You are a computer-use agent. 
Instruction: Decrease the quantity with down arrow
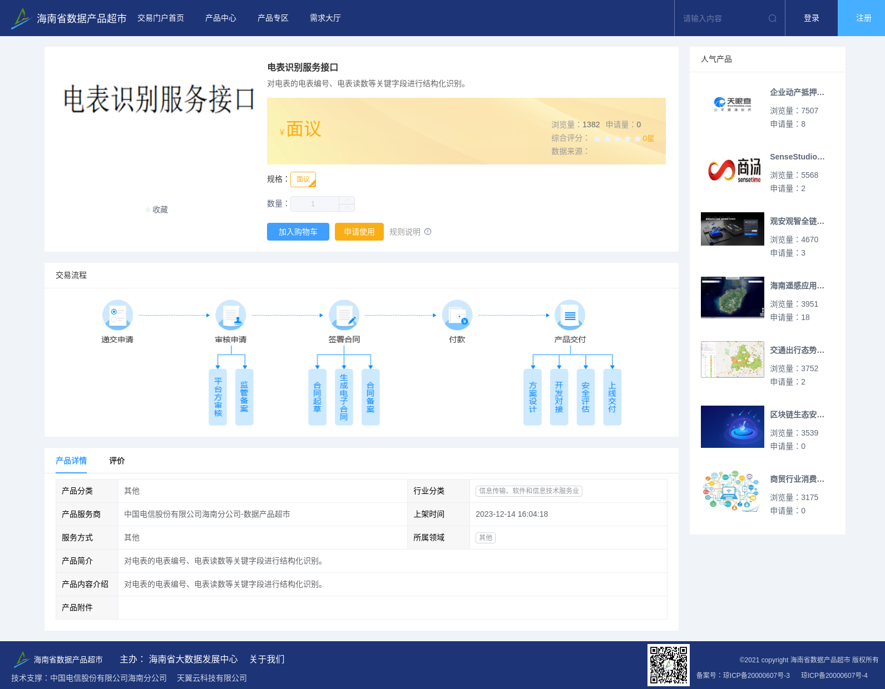tap(347, 208)
